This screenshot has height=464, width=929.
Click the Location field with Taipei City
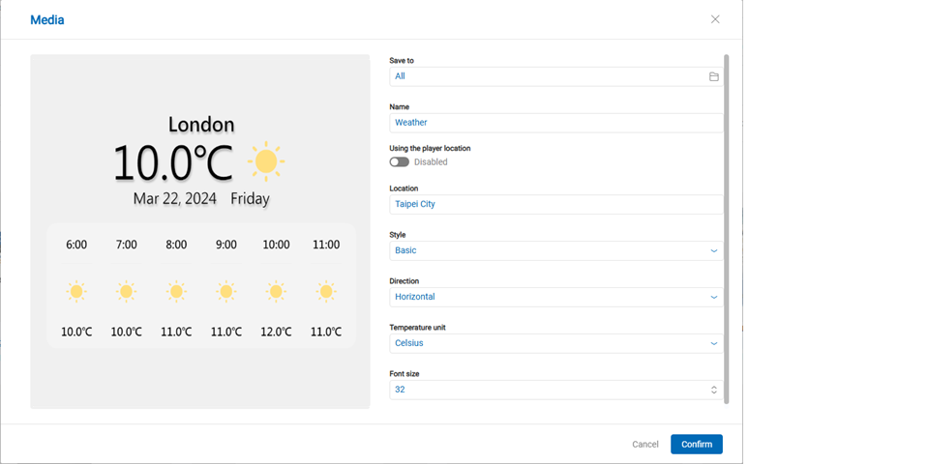pos(555,204)
